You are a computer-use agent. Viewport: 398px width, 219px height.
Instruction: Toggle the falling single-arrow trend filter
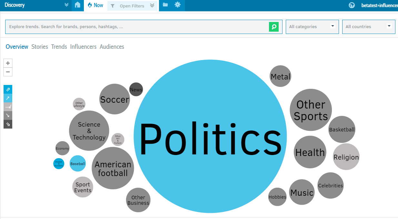point(8,115)
